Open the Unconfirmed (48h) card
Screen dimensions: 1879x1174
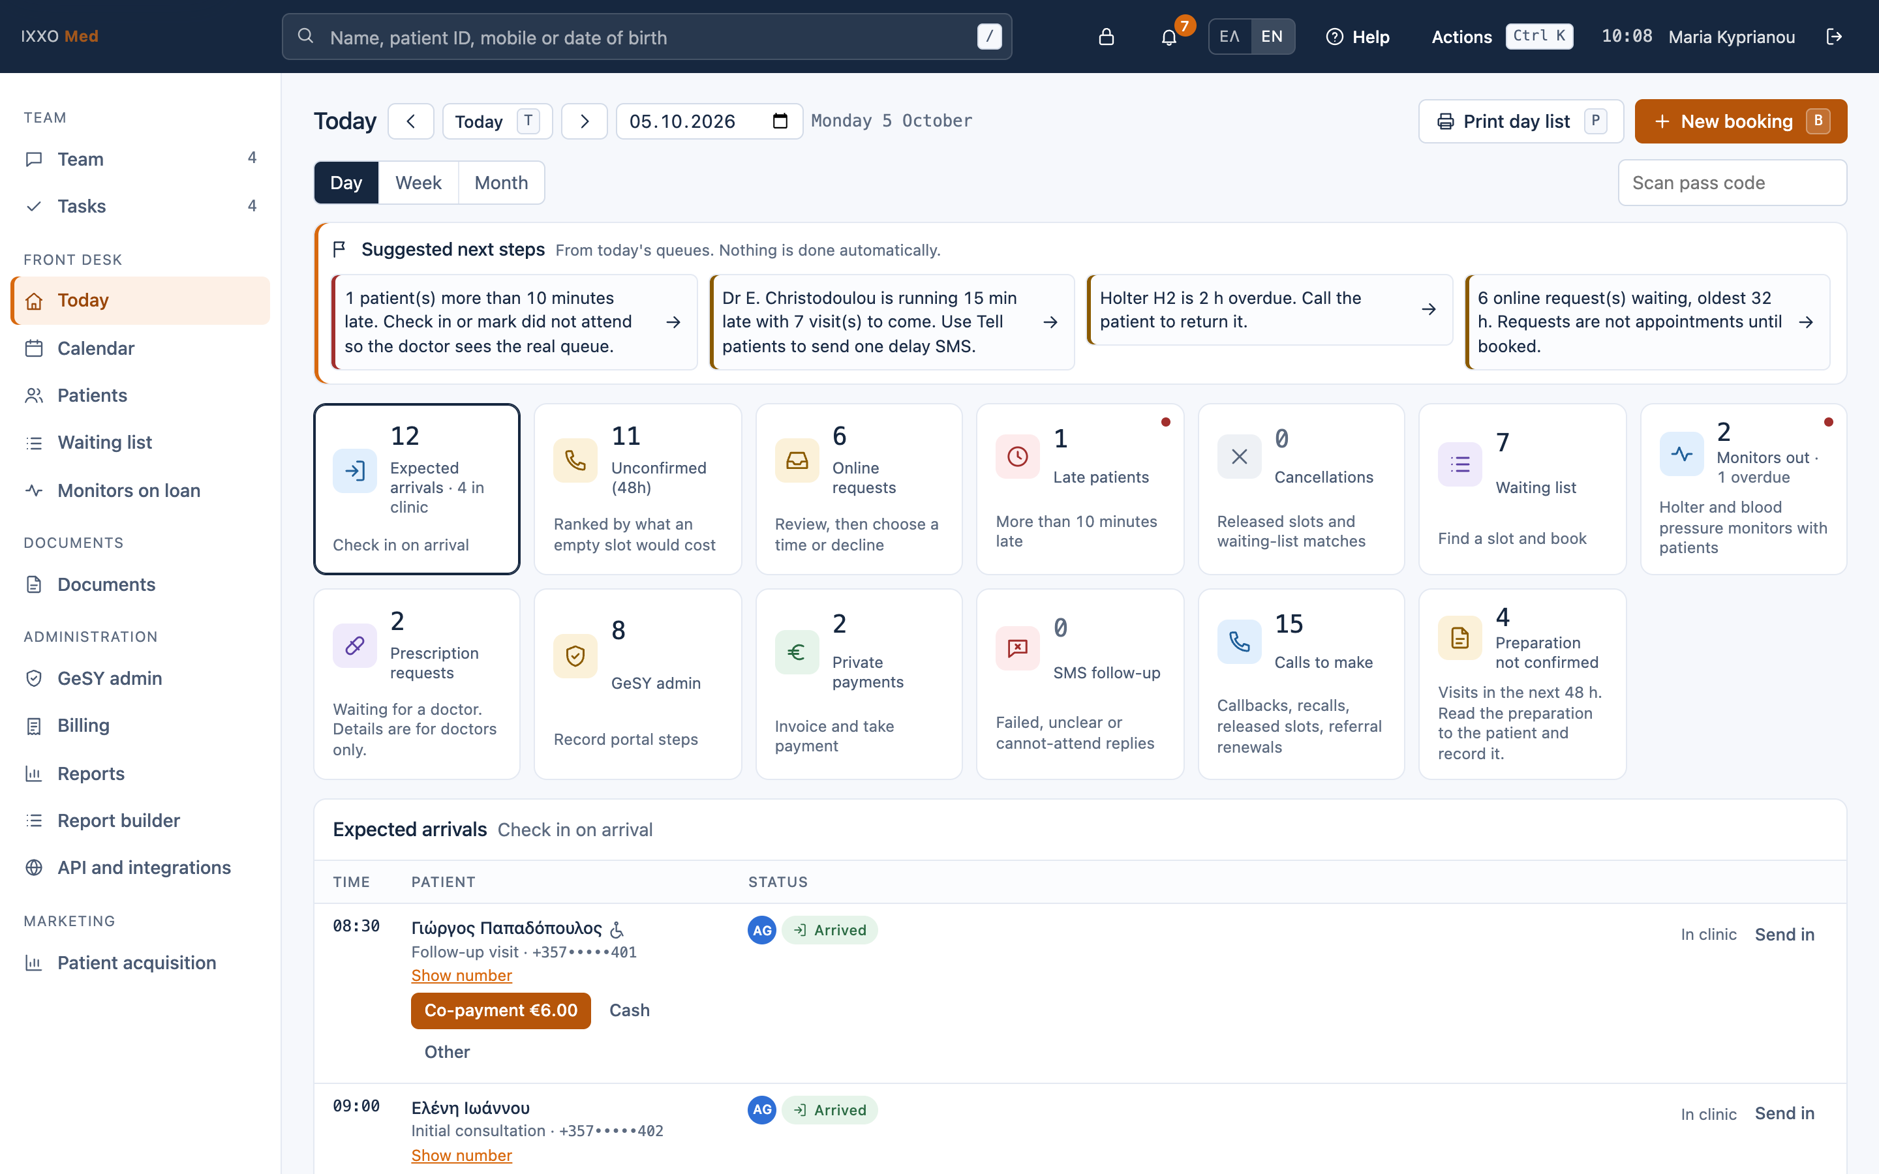click(x=637, y=489)
